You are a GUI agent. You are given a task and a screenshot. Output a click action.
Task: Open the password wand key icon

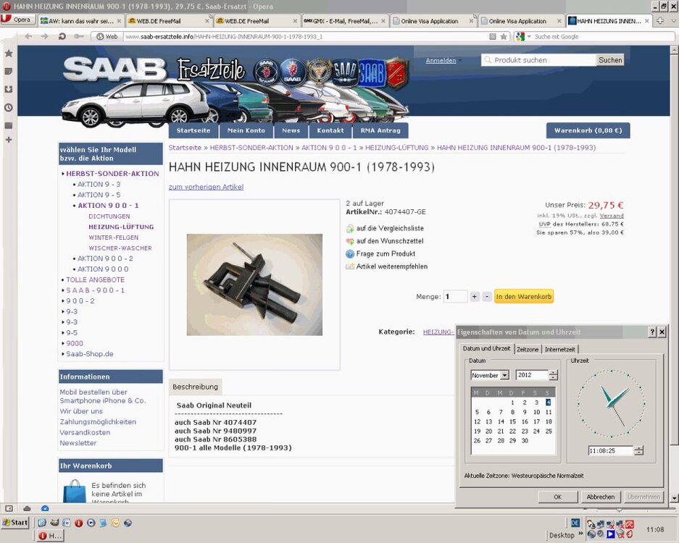point(79,36)
